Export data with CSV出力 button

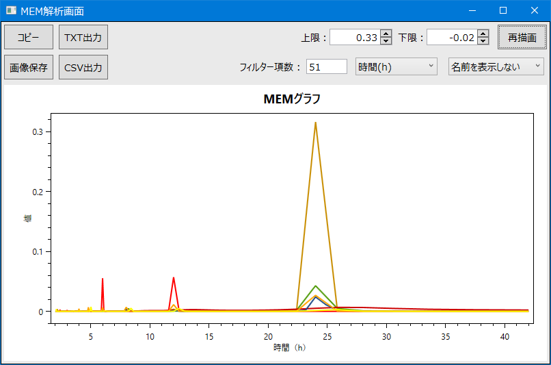click(83, 67)
